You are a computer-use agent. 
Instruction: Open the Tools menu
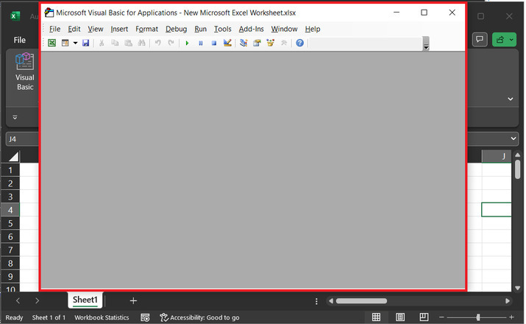click(x=223, y=29)
